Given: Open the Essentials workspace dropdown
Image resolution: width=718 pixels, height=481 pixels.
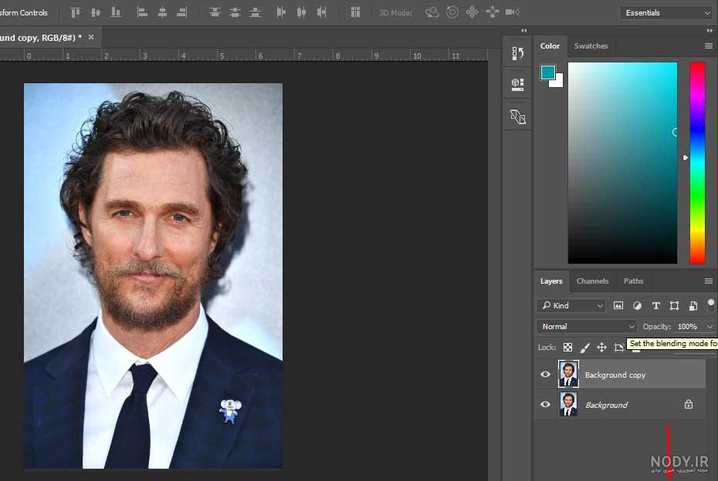Looking at the screenshot, I should pos(666,13).
